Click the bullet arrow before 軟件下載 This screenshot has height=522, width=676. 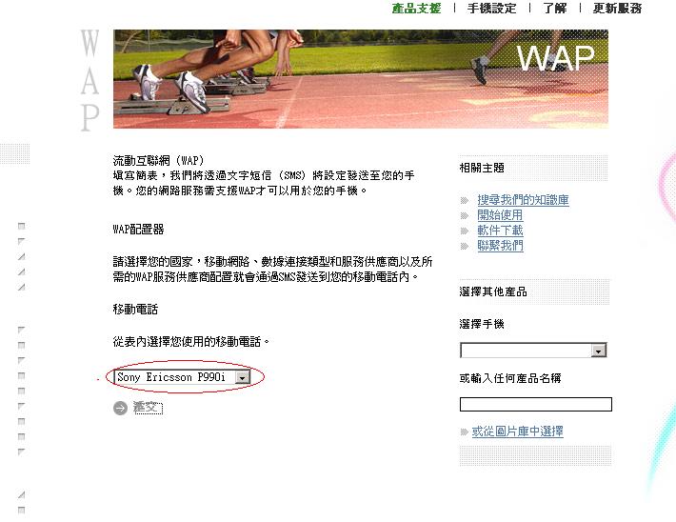(x=465, y=231)
